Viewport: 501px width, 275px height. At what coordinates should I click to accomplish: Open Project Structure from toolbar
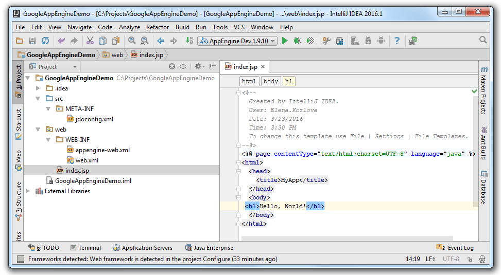339,41
